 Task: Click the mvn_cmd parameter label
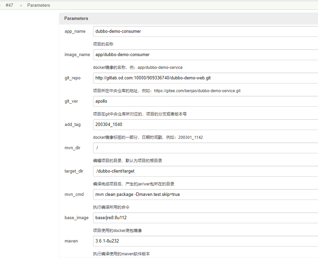[74, 195]
